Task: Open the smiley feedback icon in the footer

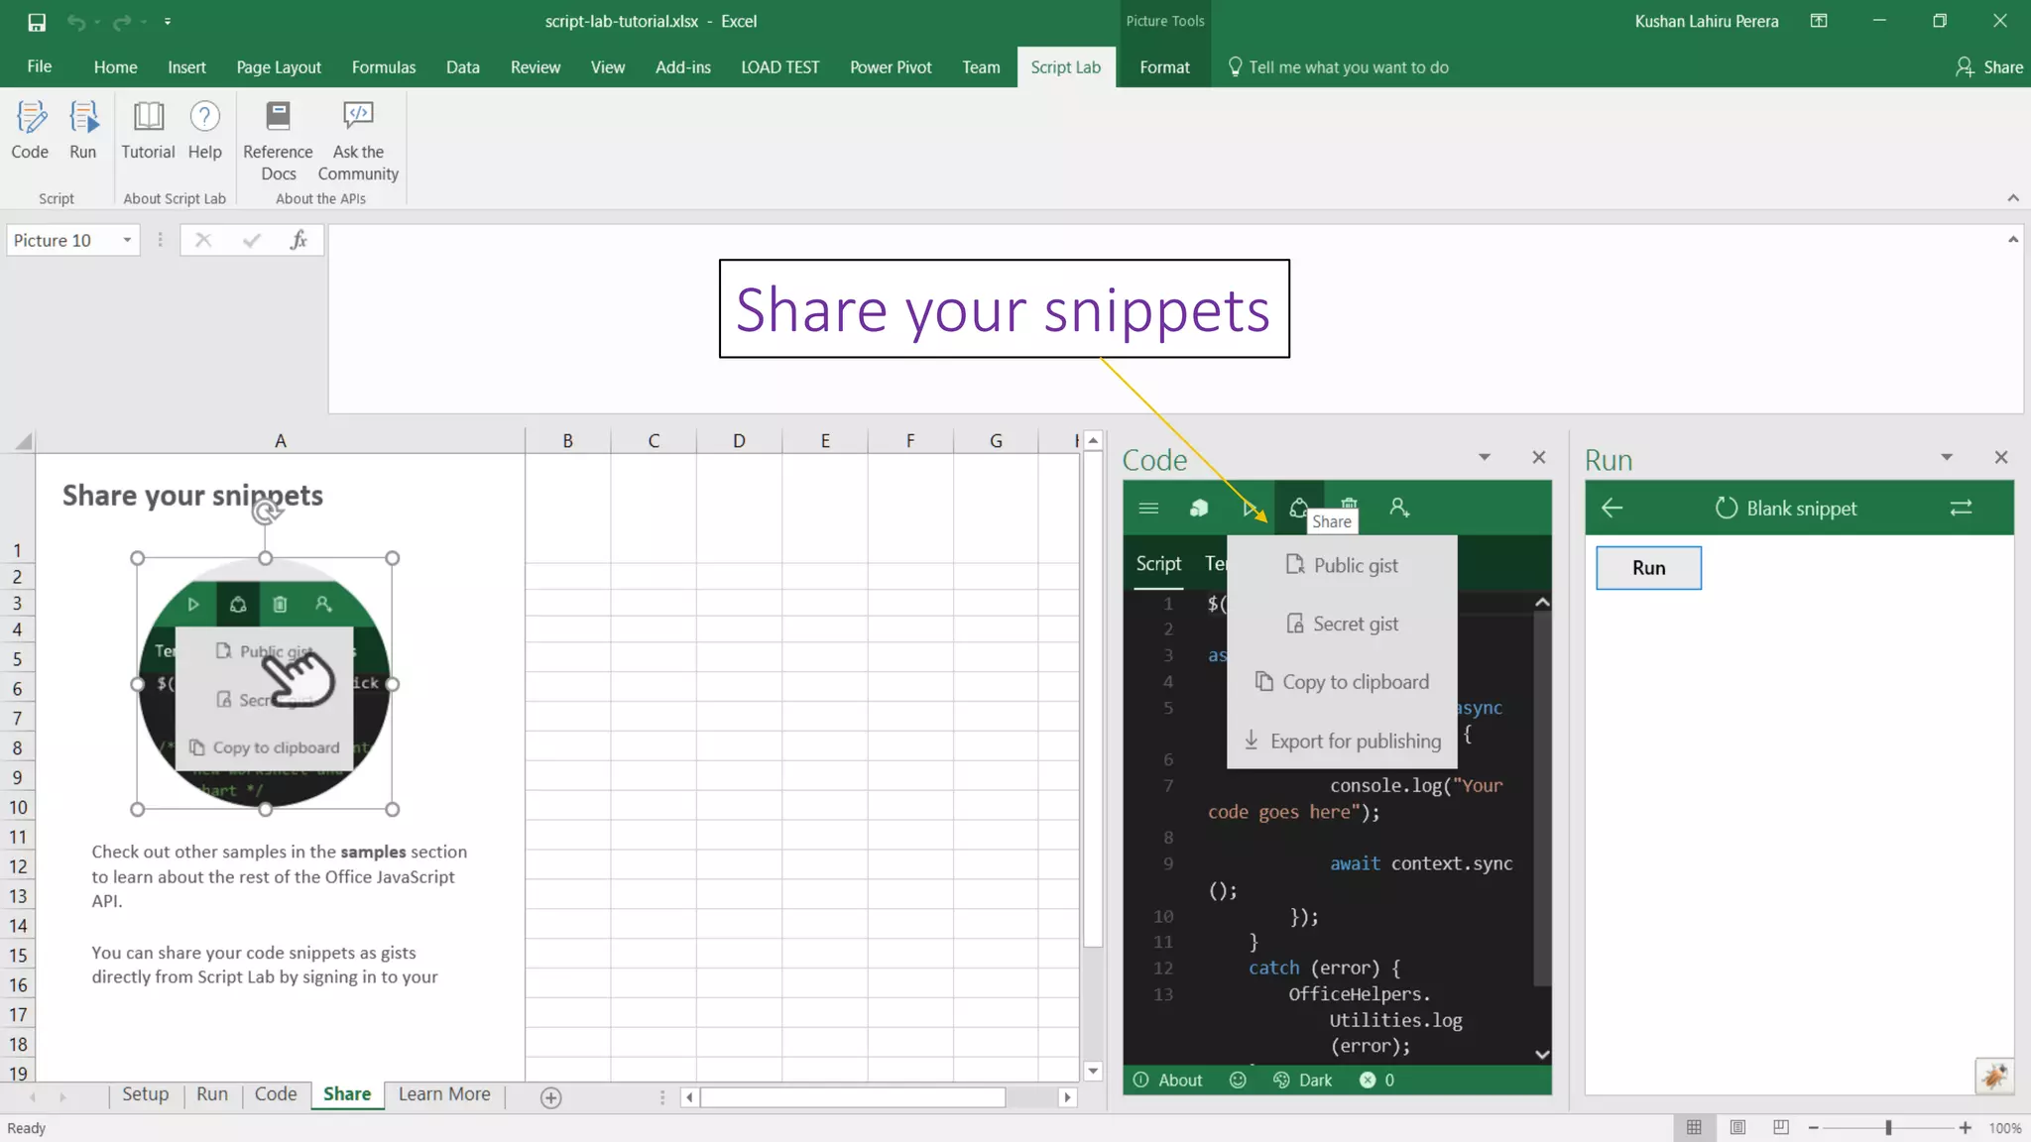Action: coord(1238,1080)
